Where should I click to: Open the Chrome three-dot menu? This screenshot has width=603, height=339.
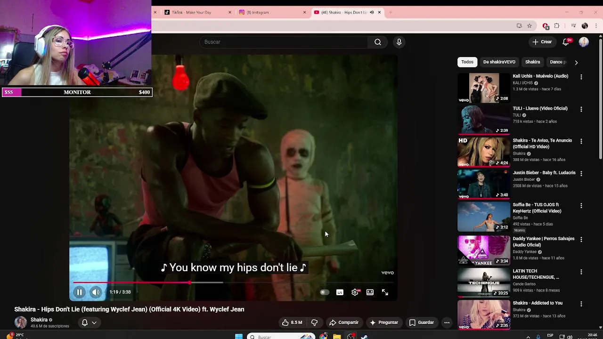(x=596, y=26)
